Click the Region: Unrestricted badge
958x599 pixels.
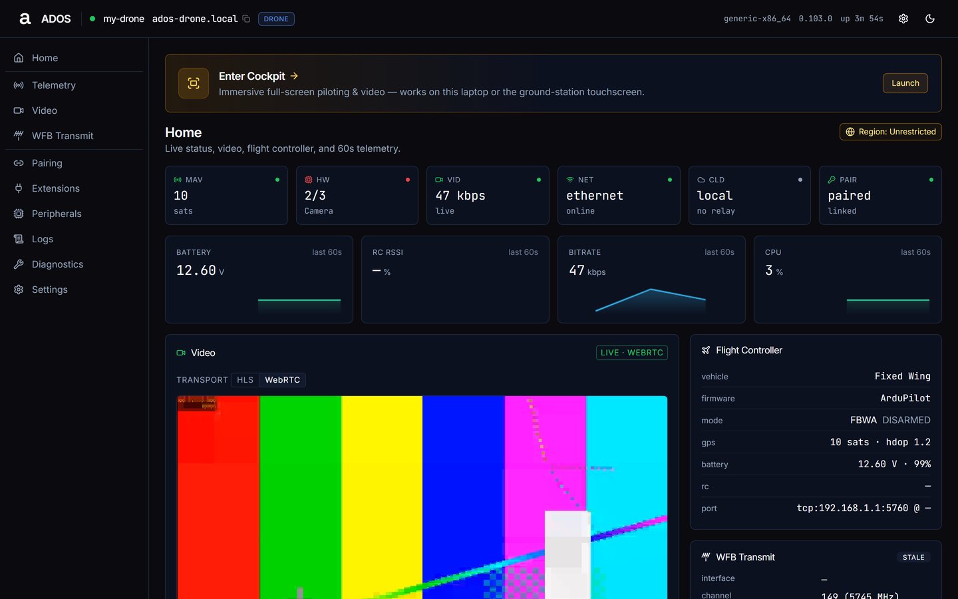(890, 132)
